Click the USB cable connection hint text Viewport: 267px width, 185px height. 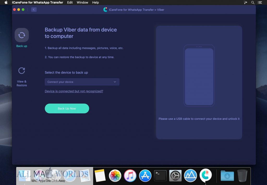(x=199, y=119)
